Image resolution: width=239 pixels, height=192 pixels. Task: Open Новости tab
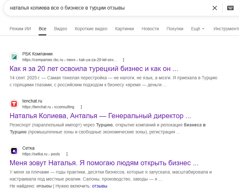click(x=150, y=29)
